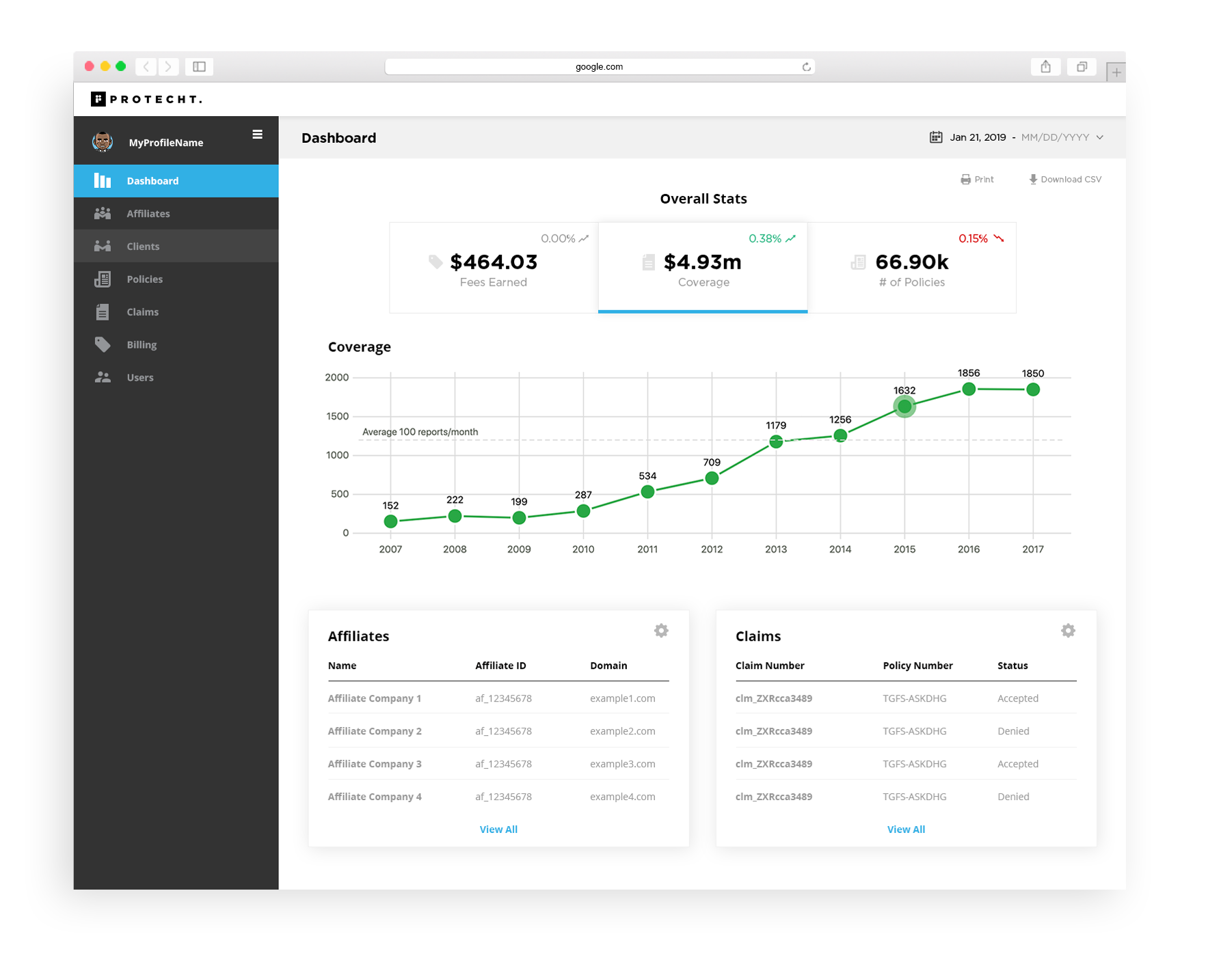
Task: Click View All under Claims table
Action: pos(906,829)
